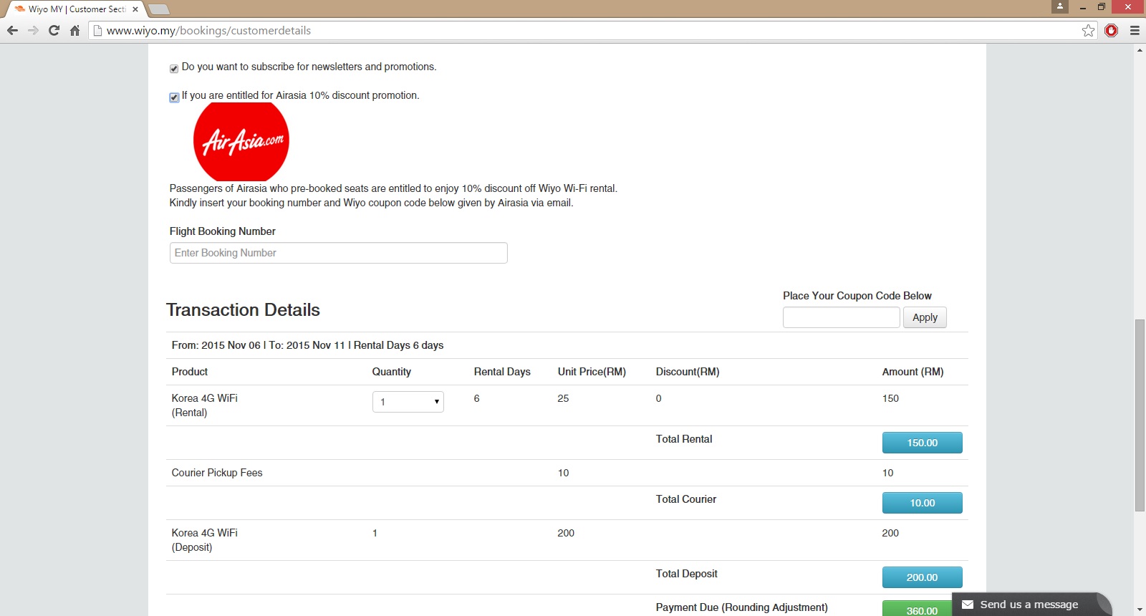Click the Total Deposit label
This screenshot has height=616, width=1146.
click(x=687, y=574)
